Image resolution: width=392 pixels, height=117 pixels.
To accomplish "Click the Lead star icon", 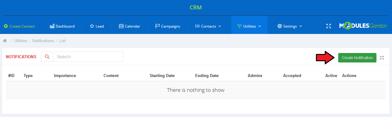I will click(92, 26).
